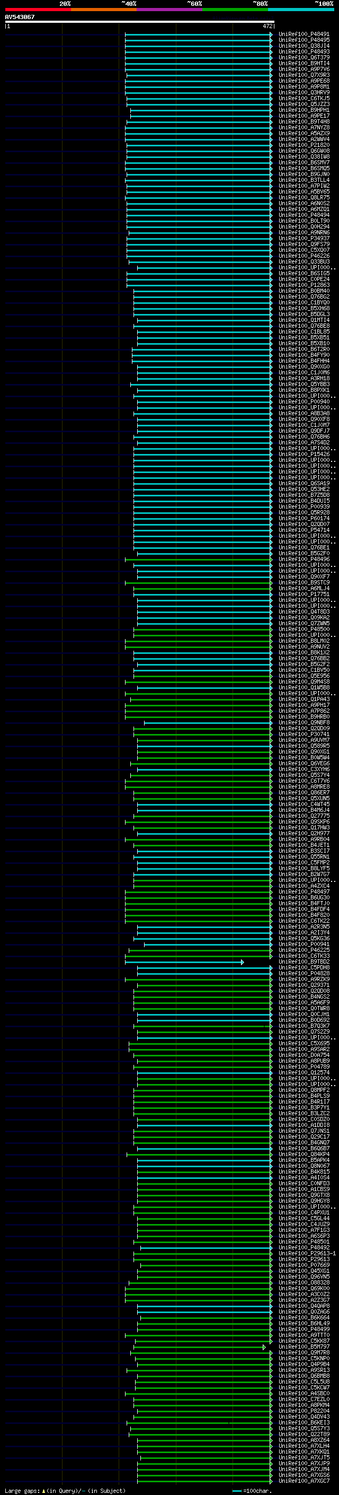Select hit label UniRef100_P04789
339x1495 pixels.
pos(304,1066)
